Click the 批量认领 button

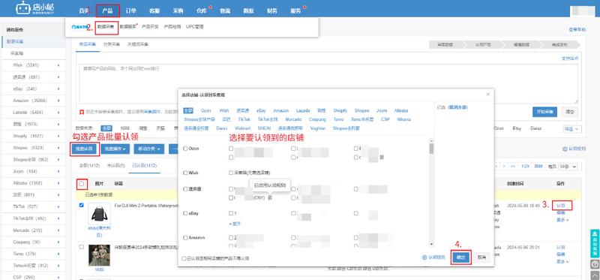(85, 149)
